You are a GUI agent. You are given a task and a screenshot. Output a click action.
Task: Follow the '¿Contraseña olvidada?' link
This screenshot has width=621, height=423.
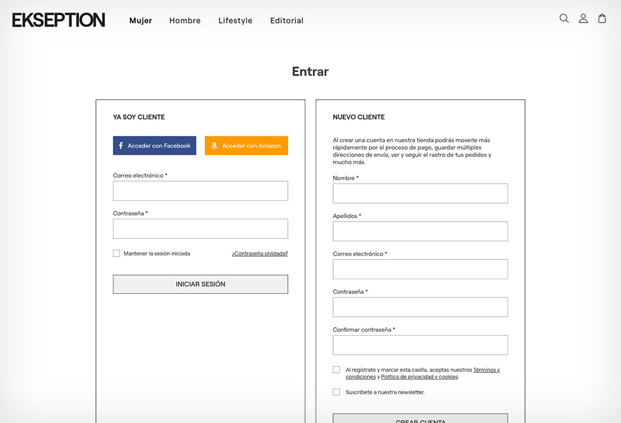point(260,254)
